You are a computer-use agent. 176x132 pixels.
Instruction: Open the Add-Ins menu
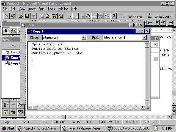tap(63, 9)
